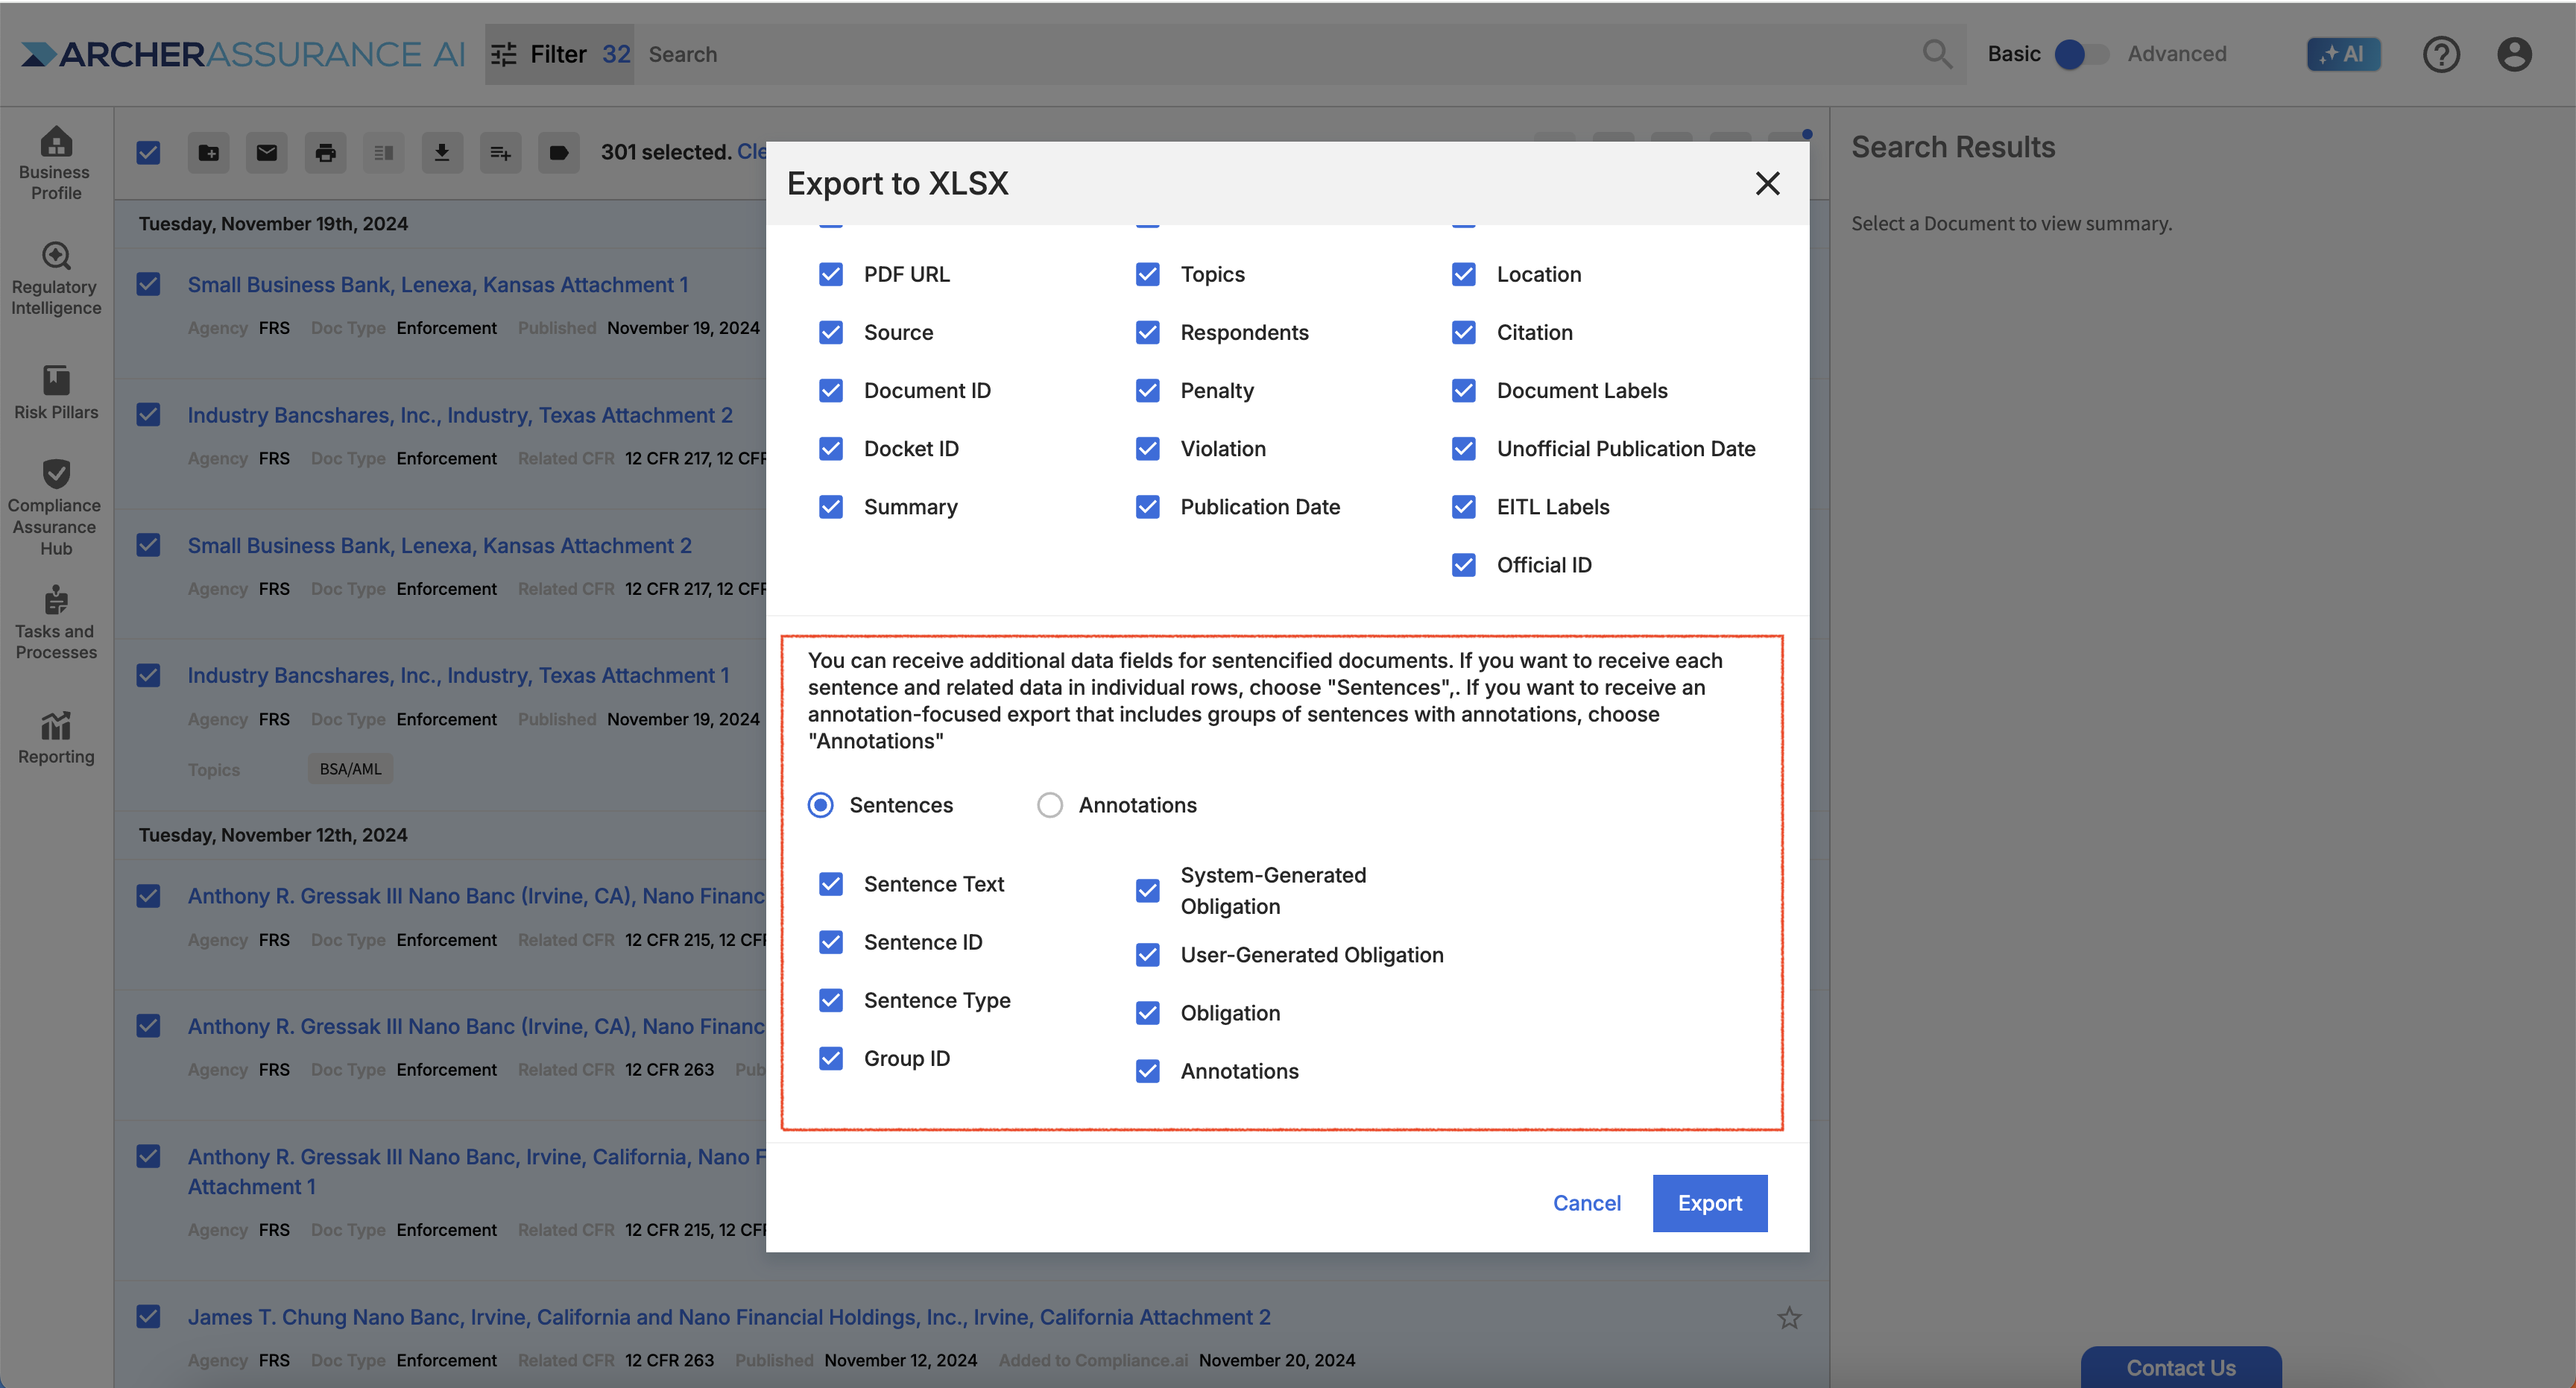This screenshot has width=2576, height=1388.
Task: Open the help question mark icon
Action: pyautogui.click(x=2441, y=54)
